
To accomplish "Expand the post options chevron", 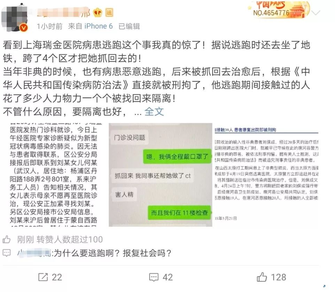I will 316,13.
